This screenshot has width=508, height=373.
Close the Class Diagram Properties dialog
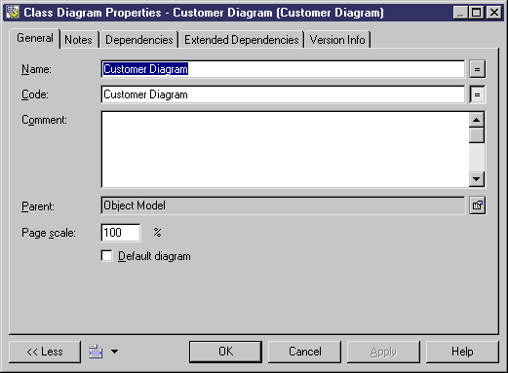pyautogui.click(x=494, y=13)
